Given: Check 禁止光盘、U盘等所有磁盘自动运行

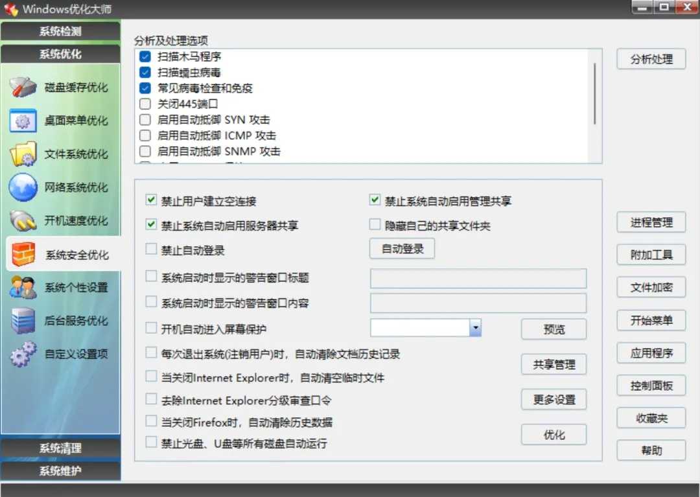Looking at the screenshot, I should 151,442.
